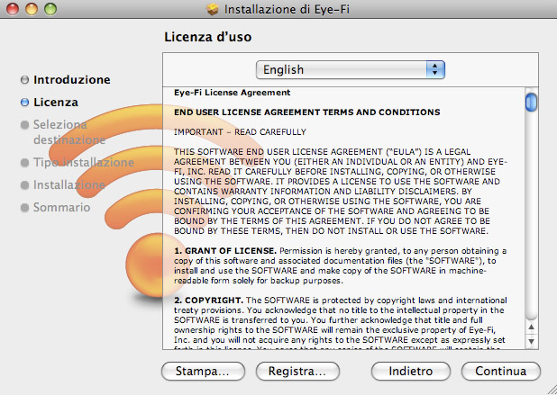557x395 pixels.
Task: Click the license scrollbar thumb
Action: [x=531, y=102]
